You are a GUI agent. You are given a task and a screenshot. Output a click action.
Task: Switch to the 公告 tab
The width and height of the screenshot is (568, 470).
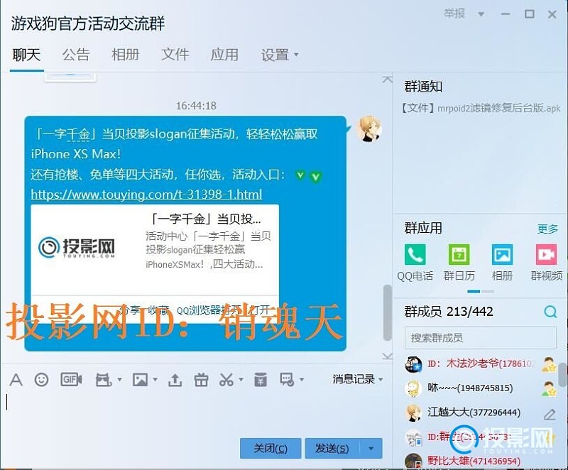coord(75,55)
